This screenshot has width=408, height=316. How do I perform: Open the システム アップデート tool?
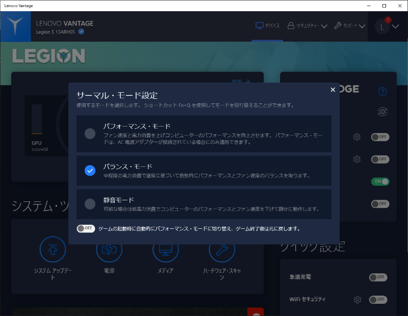click(x=53, y=249)
